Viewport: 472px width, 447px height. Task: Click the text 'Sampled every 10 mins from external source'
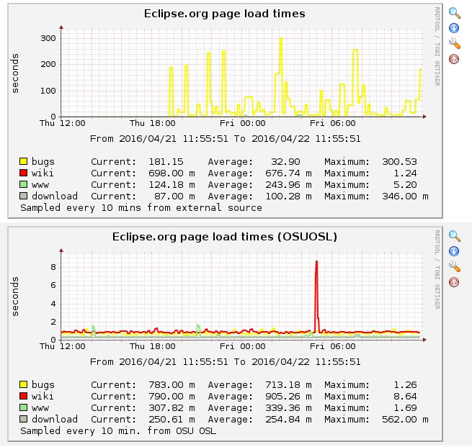coord(141,208)
